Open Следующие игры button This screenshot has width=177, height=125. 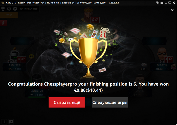pyautogui.click(x=110, y=102)
